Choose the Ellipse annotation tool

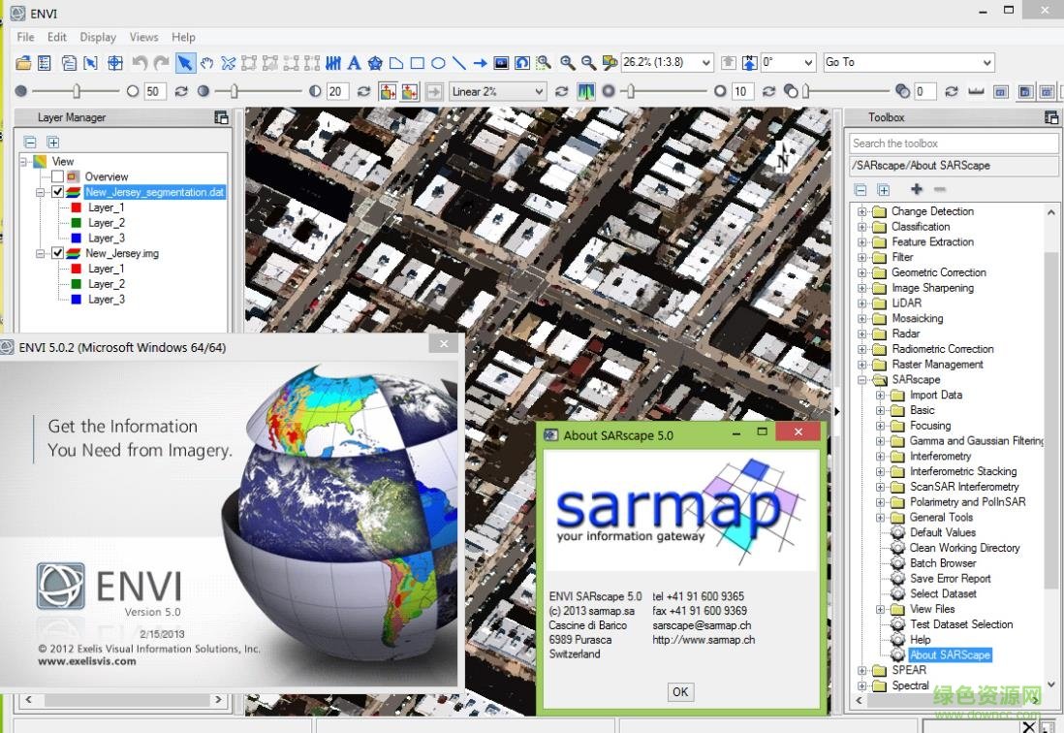[x=438, y=63]
